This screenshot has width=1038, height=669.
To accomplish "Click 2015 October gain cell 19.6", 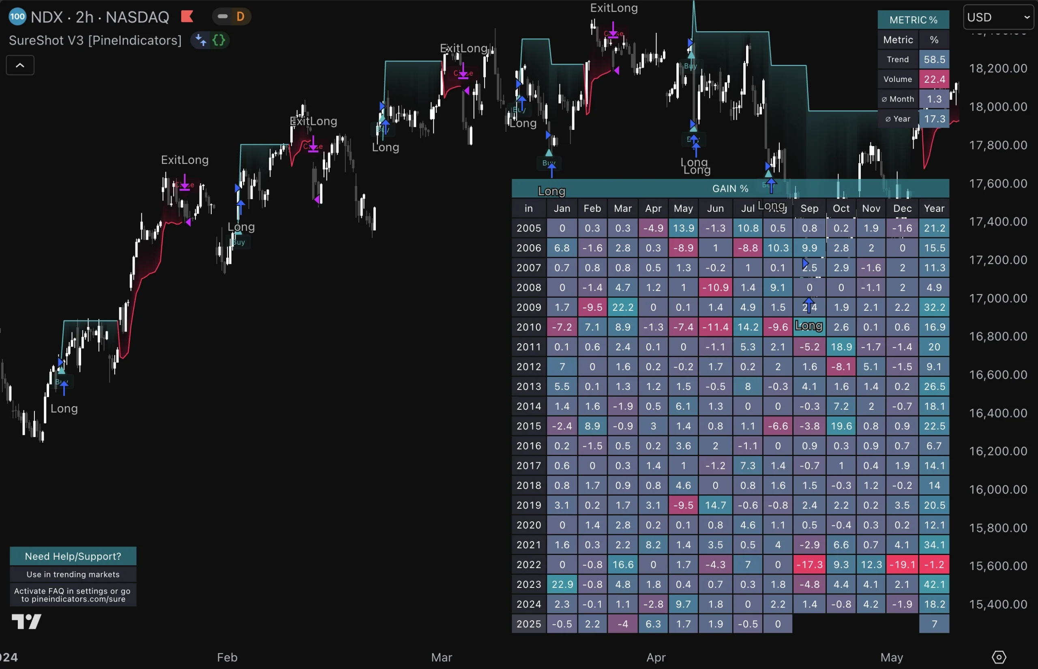I will pos(841,426).
